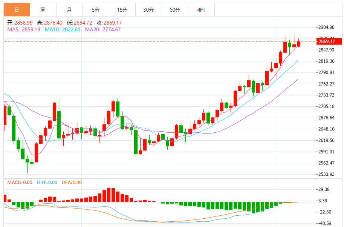Click the 收:2869.17 closing price readout

coord(109,23)
